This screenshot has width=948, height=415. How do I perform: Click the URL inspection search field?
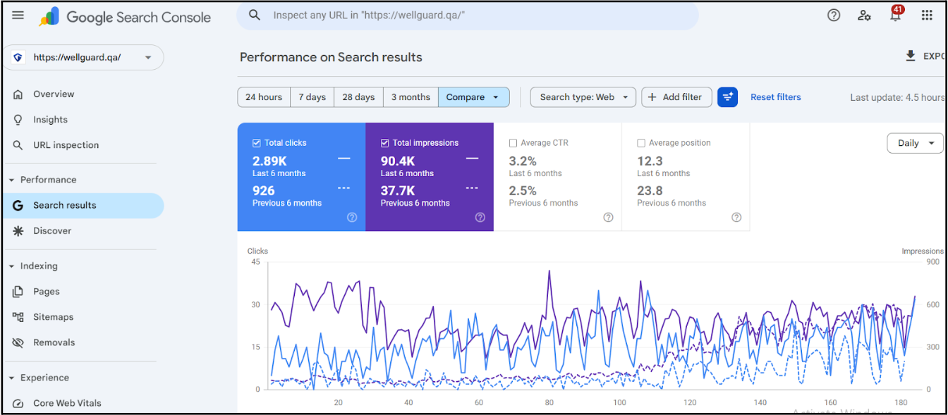pyautogui.click(x=466, y=15)
